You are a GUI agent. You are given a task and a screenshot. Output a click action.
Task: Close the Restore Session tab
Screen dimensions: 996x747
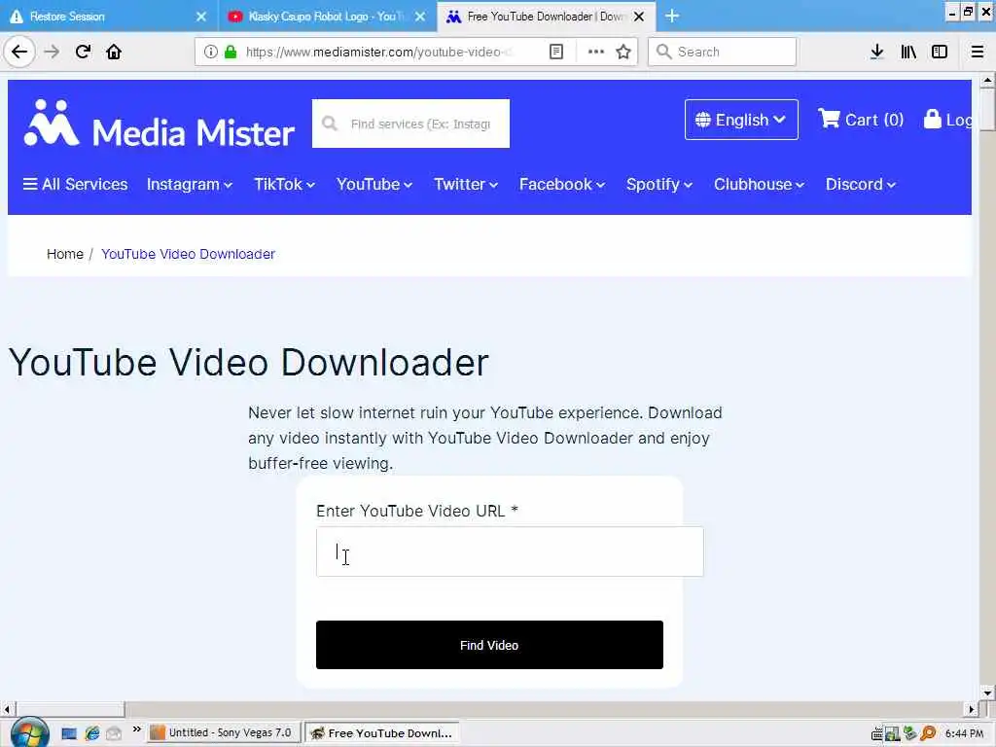tap(201, 17)
